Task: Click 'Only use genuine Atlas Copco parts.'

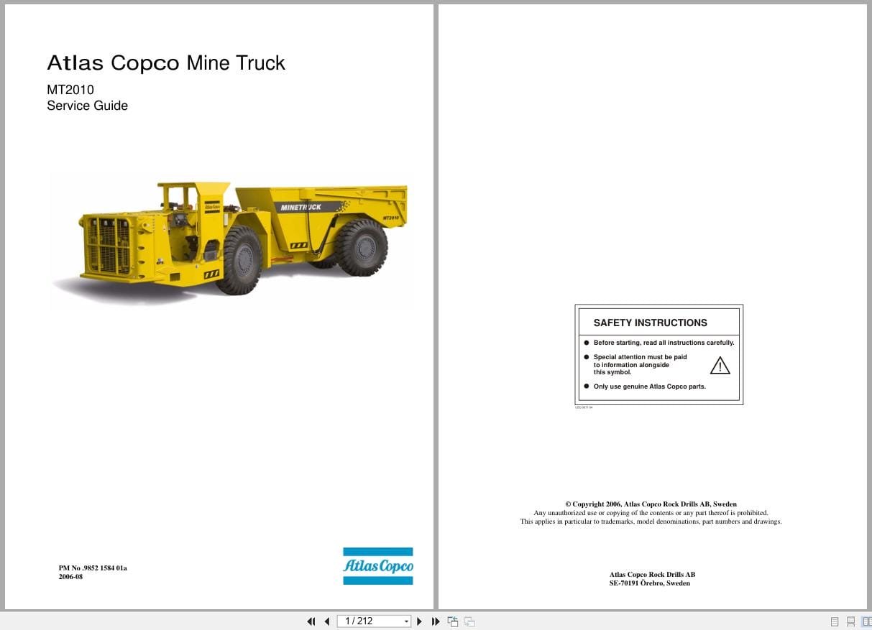Action: click(x=650, y=386)
